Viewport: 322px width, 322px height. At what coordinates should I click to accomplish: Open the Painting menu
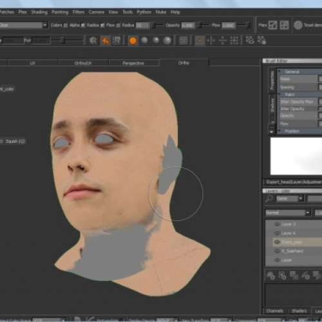tap(60, 12)
